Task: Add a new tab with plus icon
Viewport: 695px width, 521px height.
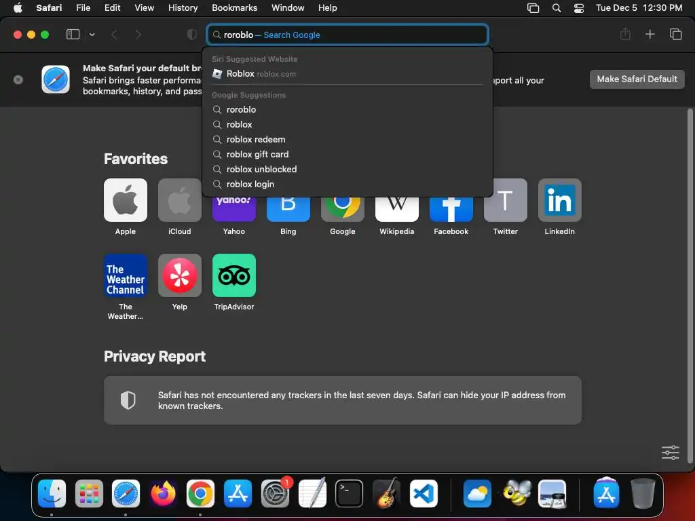Action: (650, 34)
